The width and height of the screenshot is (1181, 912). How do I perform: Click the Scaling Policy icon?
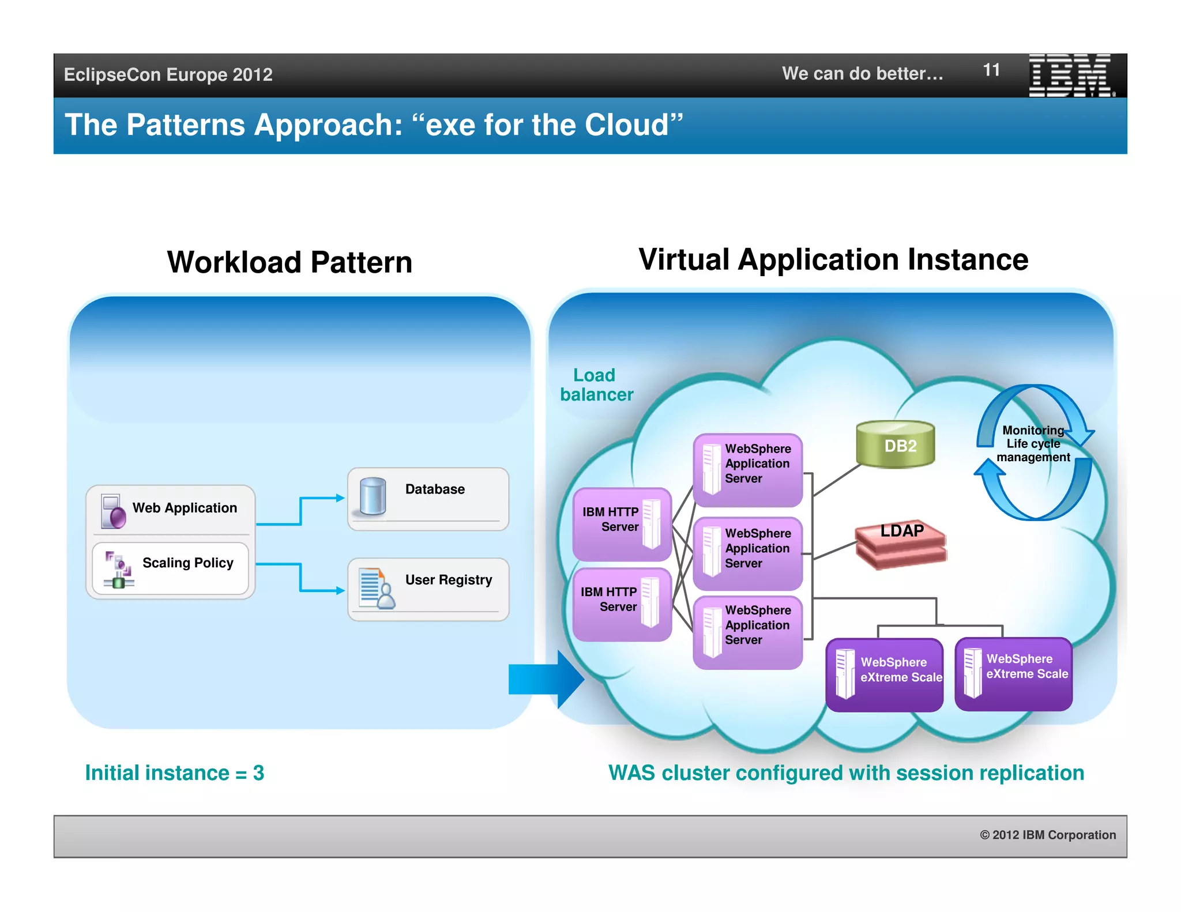tap(118, 570)
